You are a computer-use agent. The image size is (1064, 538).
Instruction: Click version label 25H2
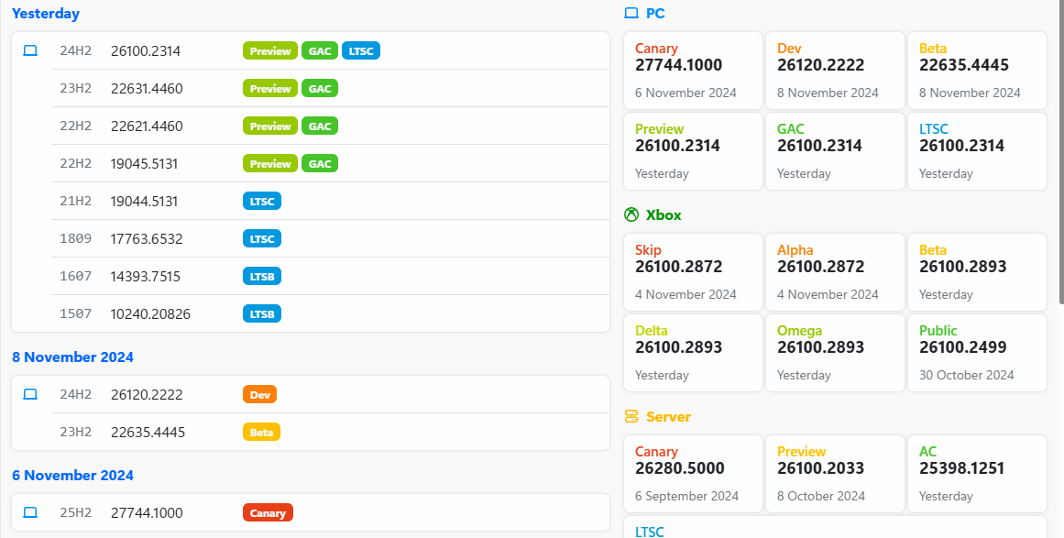(75, 513)
